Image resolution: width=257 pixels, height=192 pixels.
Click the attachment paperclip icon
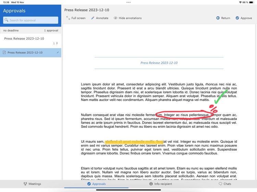[x=57, y=43]
